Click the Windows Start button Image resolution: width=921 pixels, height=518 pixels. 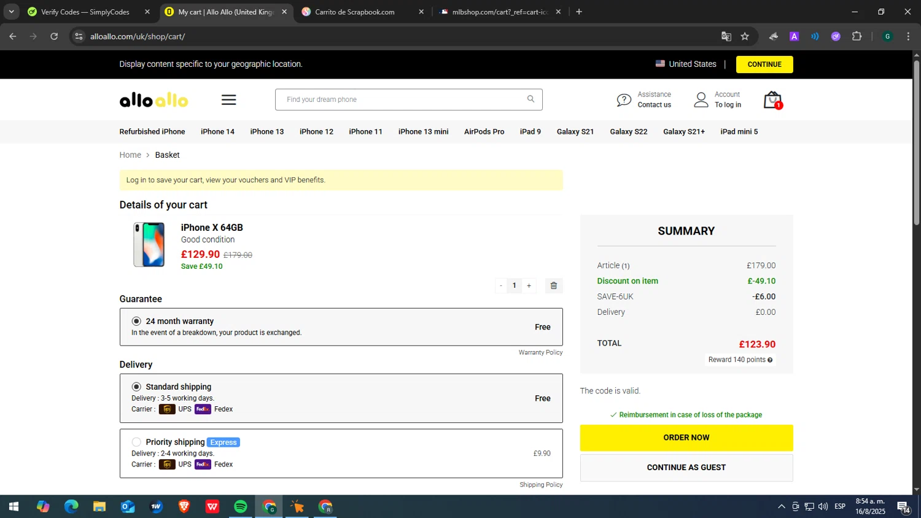tap(14, 506)
